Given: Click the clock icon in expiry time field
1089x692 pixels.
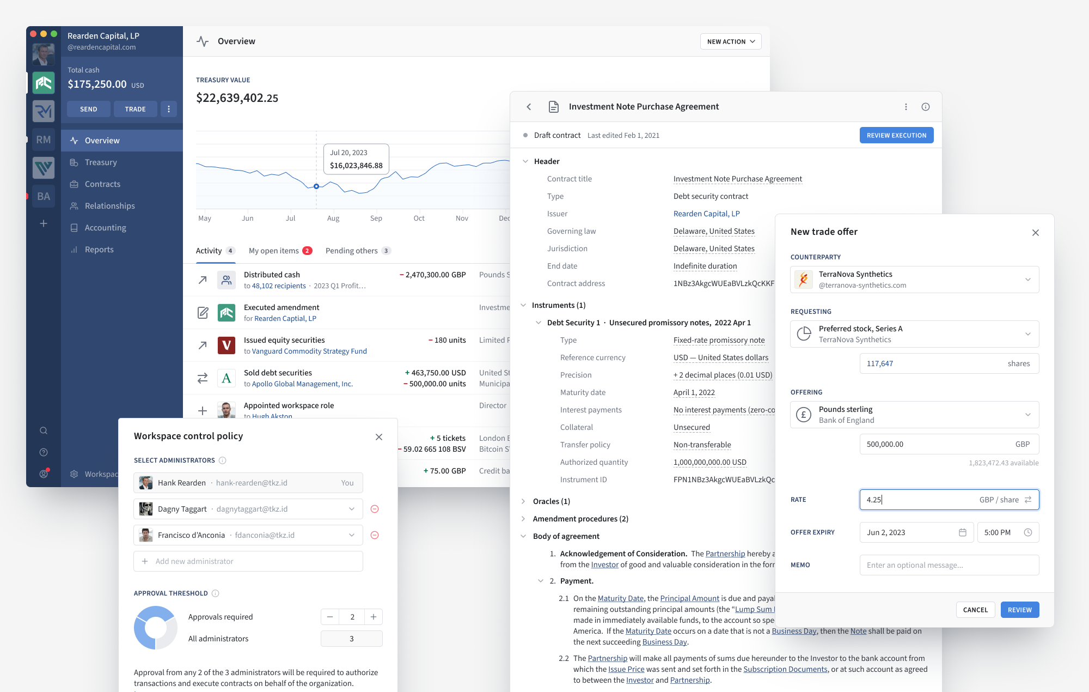Looking at the screenshot, I should coord(1028,532).
